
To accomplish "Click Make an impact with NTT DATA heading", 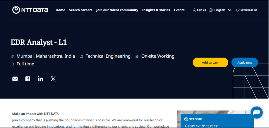I will click(x=35, y=114).
